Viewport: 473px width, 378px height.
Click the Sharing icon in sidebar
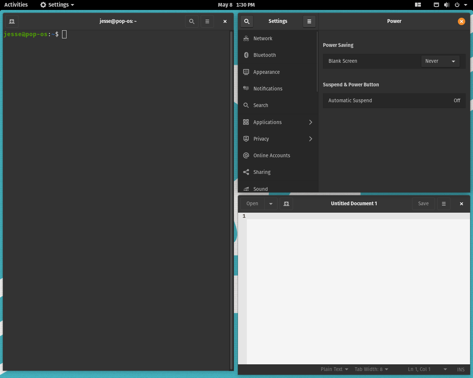[x=246, y=172]
